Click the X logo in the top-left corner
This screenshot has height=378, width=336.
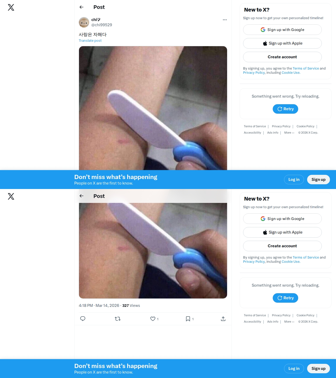(x=11, y=7)
